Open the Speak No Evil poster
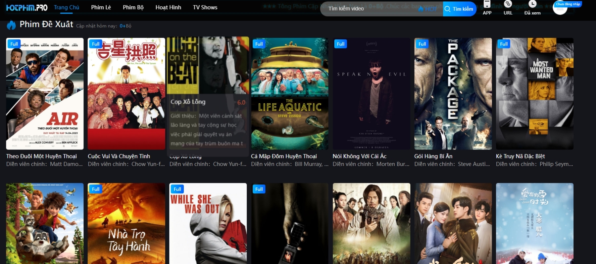The image size is (596, 264). pos(372,94)
